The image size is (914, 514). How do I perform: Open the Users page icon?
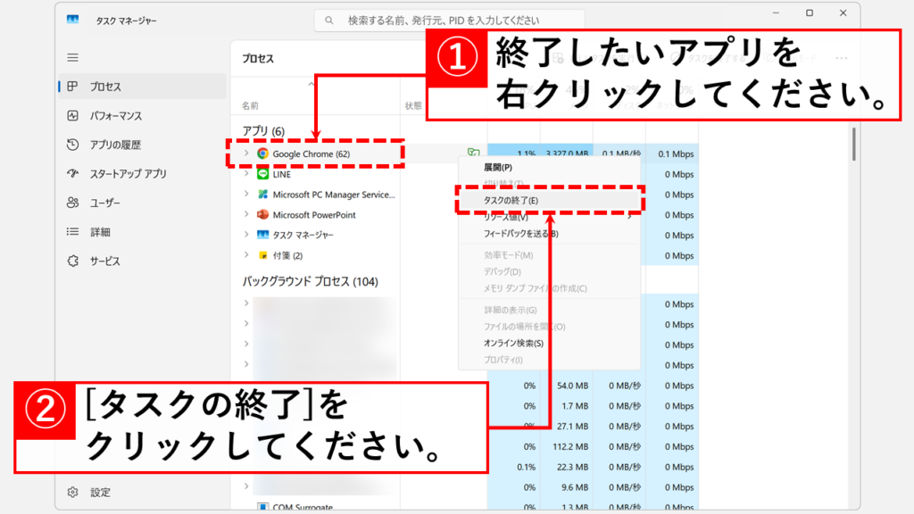click(x=73, y=203)
